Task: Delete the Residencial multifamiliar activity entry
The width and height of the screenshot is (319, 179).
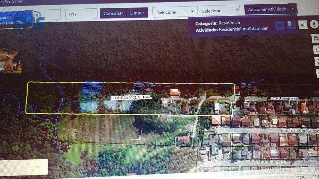Action: (290, 25)
